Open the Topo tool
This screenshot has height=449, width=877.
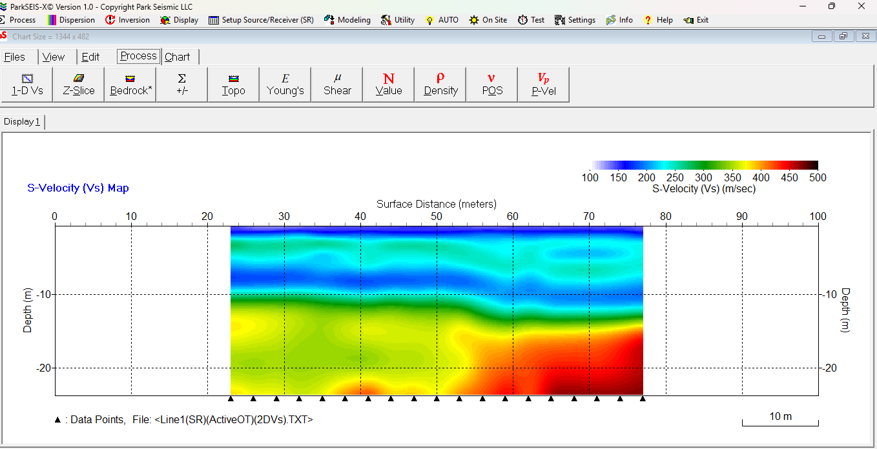click(233, 85)
